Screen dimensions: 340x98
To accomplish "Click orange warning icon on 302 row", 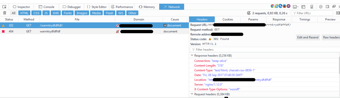I will tap(3, 25).
